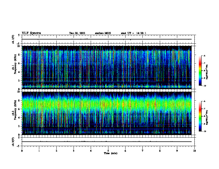The width and height of the screenshot is (219, 169).
Task: Click inside the ch.1 spectrogram panel
Action: (107, 67)
